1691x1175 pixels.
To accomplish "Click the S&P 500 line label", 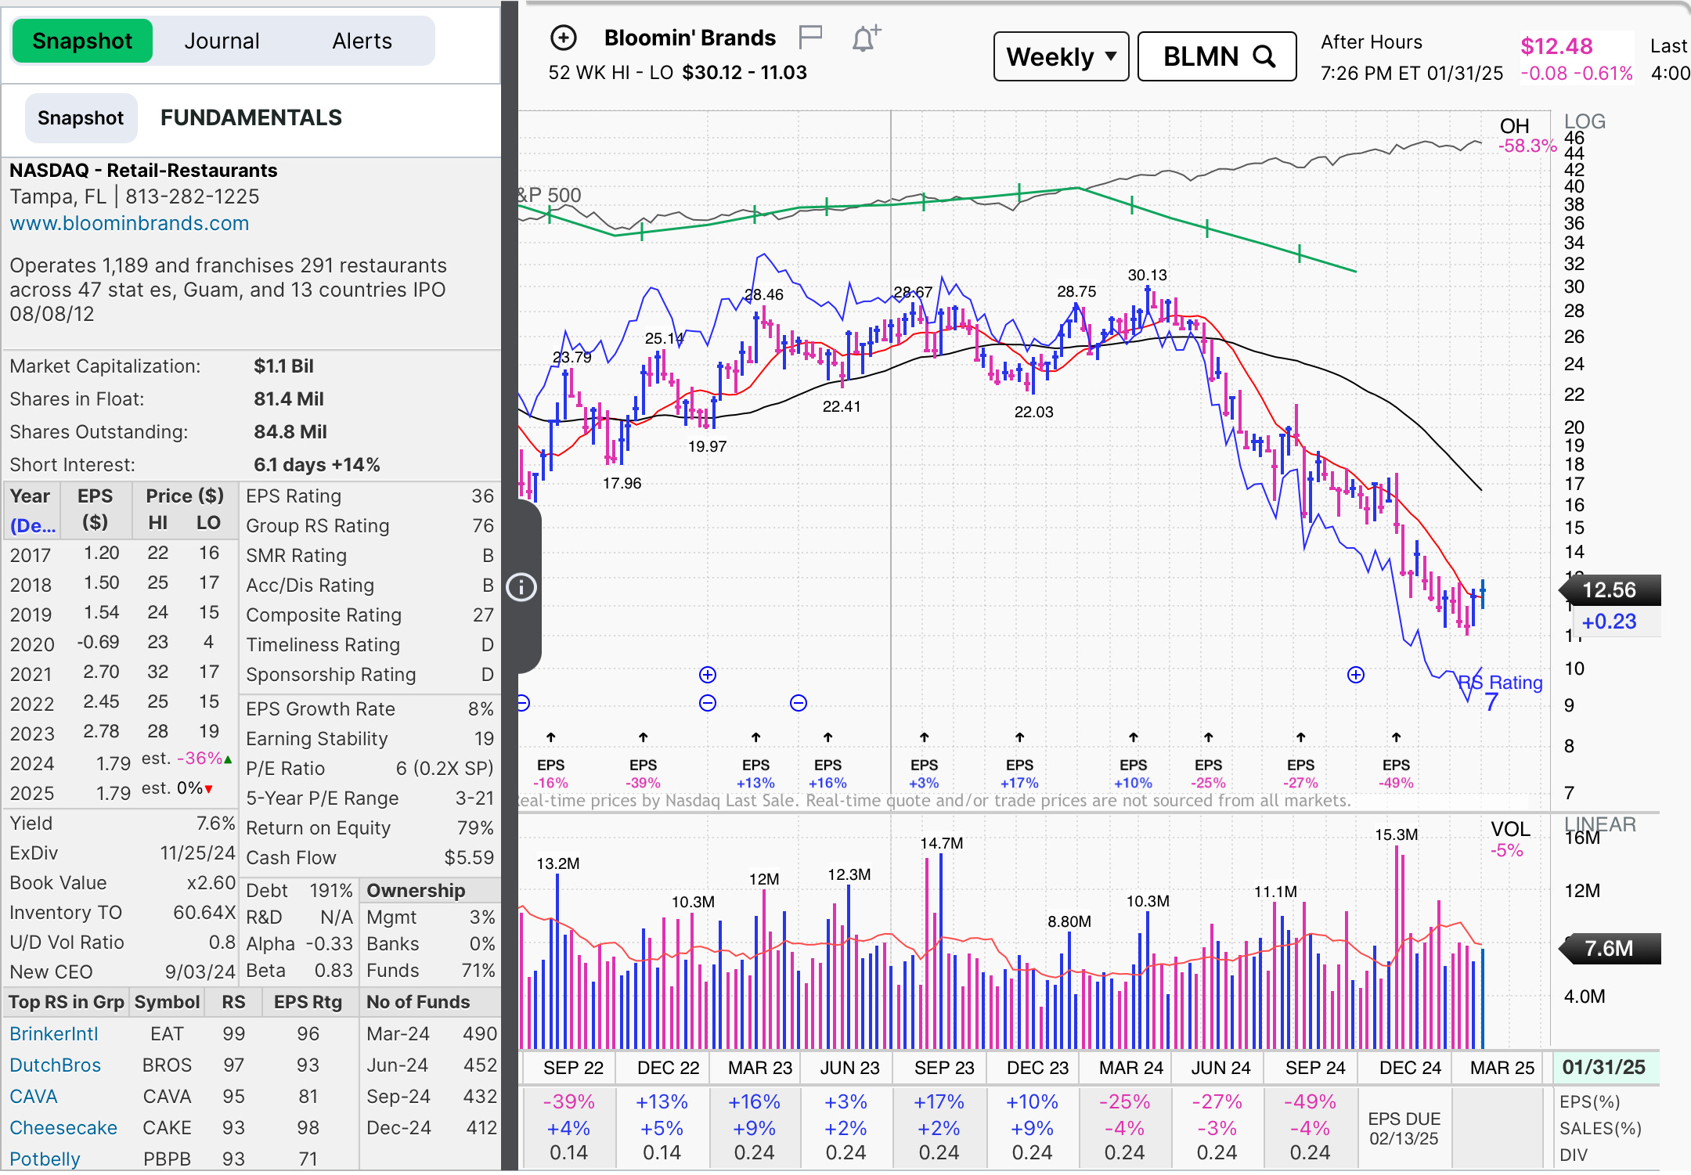I will [x=550, y=195].
